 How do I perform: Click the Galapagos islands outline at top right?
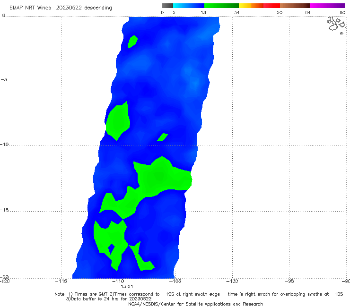[x=336, y=25]
